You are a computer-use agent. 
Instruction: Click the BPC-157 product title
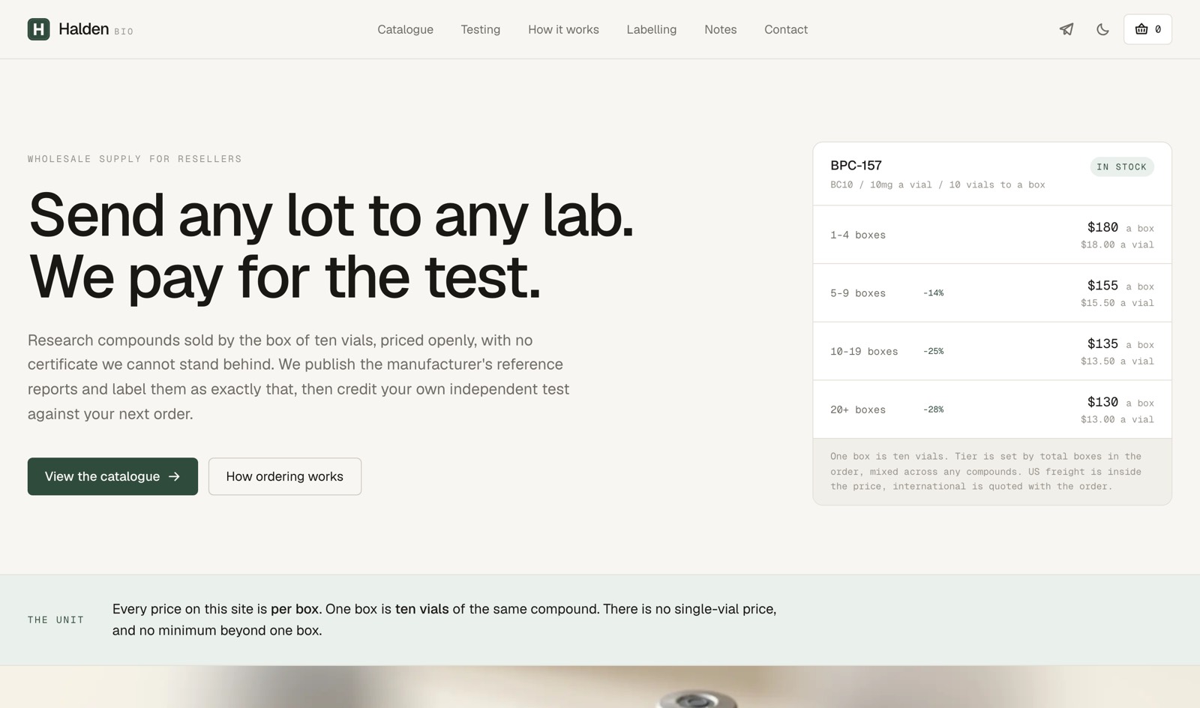pyautogui.click(x=856, y=166)
